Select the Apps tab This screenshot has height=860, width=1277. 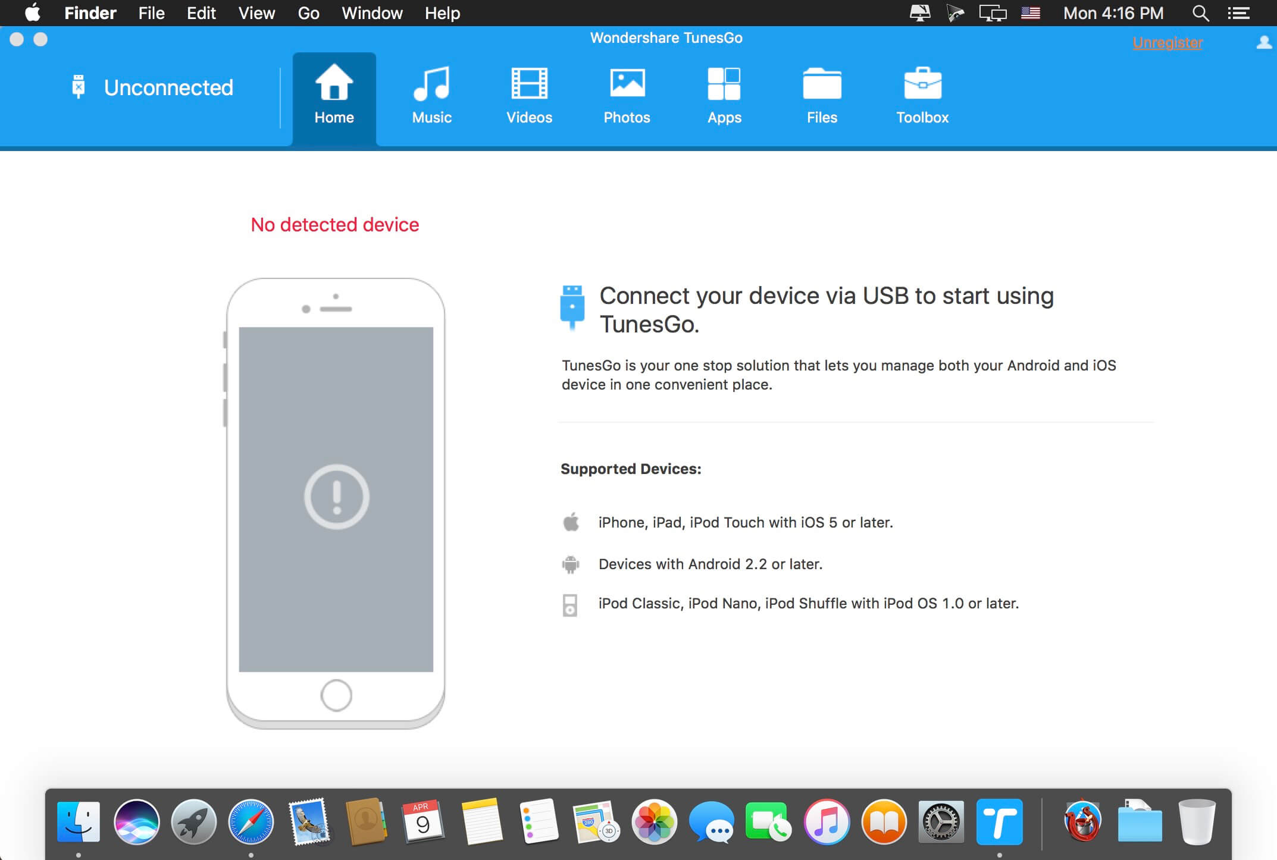pyautogui.click(x=724, y=95)
